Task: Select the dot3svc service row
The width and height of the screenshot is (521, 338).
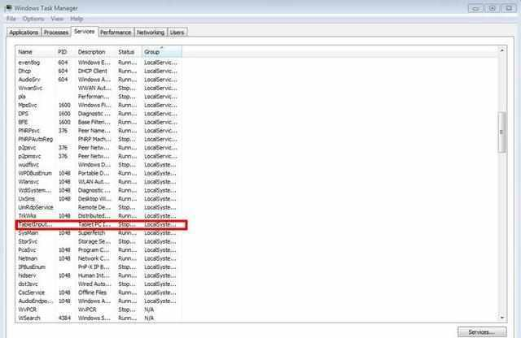Action: pos(99,284)
